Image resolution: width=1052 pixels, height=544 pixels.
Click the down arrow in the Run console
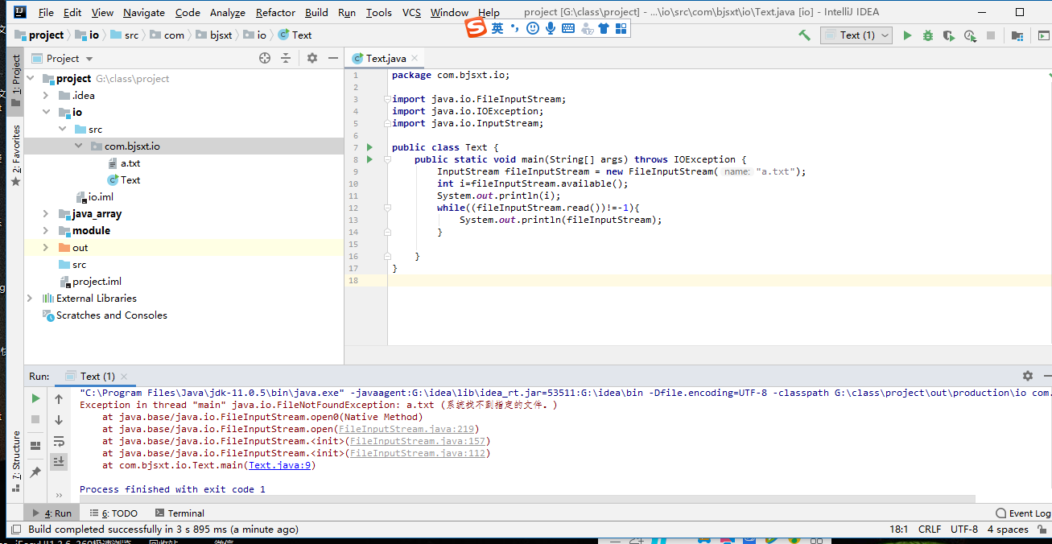click(x=59, y=419)
